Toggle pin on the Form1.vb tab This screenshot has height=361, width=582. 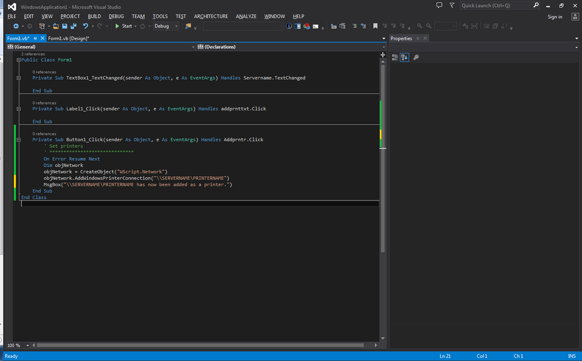click(x=36, y=38)
